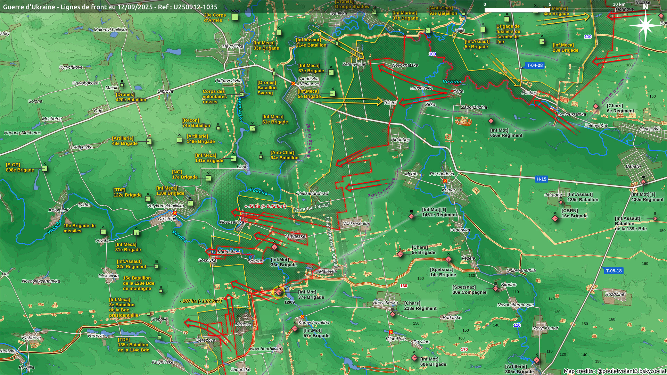Viewport: 667px width, 375px height.
Task: Click the 10 km scale bar
Action: point(550,10)
